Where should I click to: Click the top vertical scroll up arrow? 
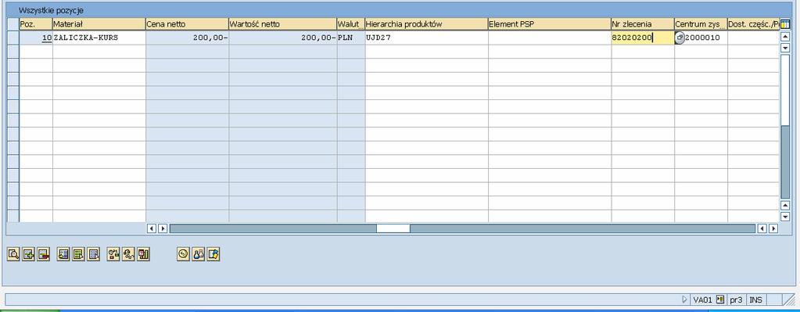click(785, 36)
